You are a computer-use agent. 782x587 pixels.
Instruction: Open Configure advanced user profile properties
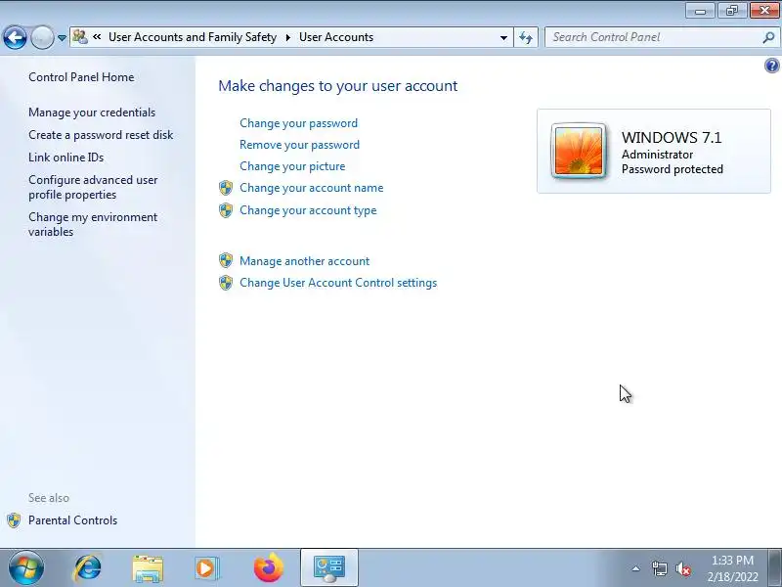pyautogui.click(x=93, y=187)
